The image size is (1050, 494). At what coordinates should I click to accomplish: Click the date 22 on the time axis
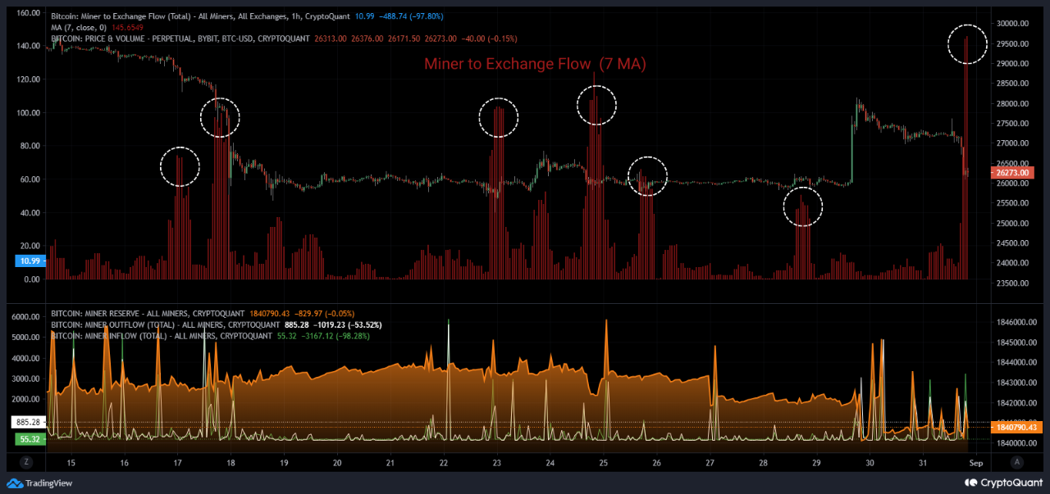[x=443, y=462]
